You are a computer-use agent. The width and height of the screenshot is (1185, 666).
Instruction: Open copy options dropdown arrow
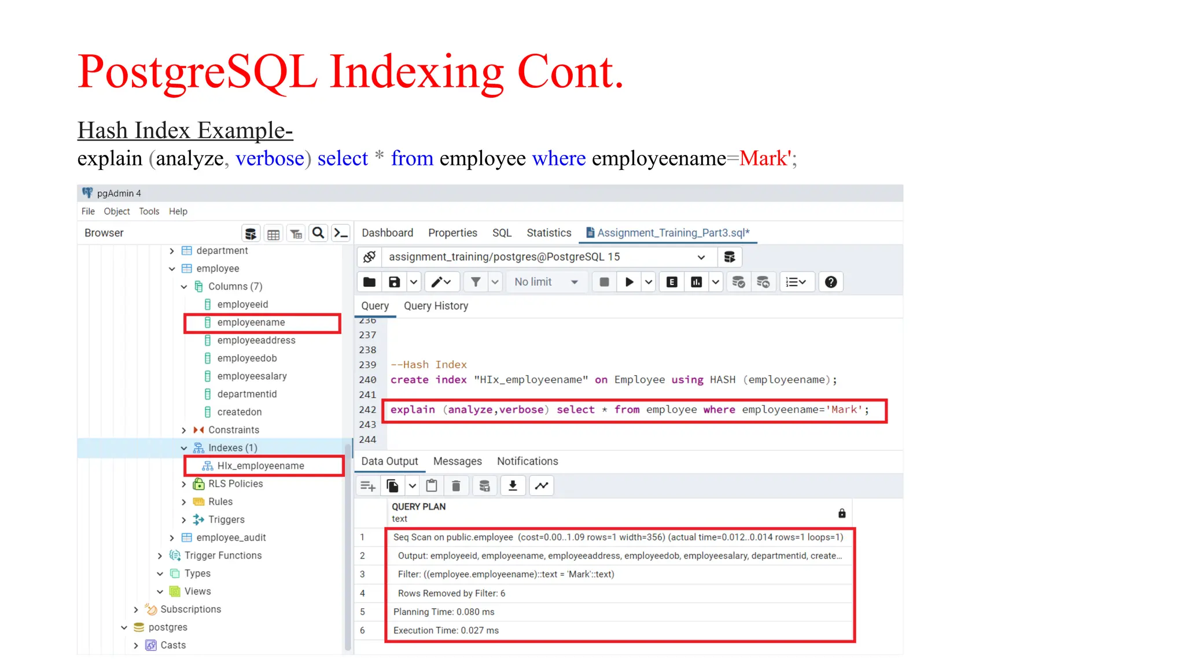pos(412,486)
